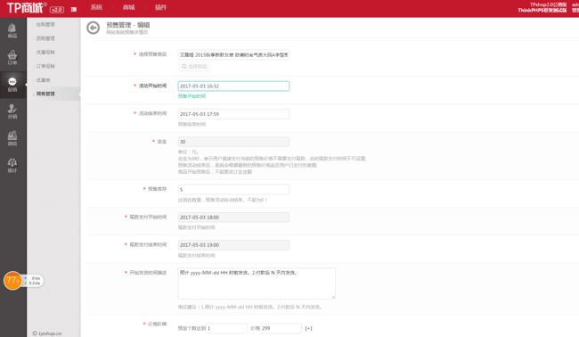Click the activity end time 2017-05-03 17:59 field

(x=233, y=114)
